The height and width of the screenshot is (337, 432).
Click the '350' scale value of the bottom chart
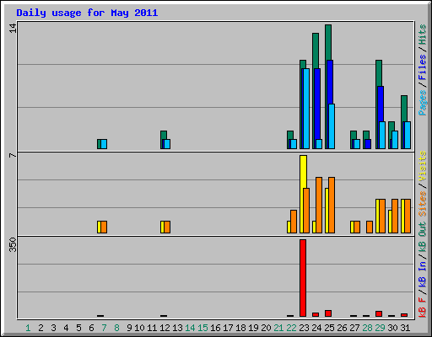(x=13, y=244)
